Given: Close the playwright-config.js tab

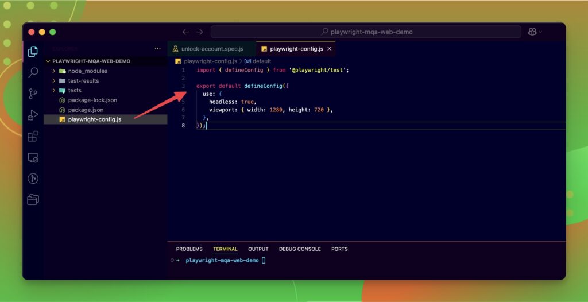Looking at the screenshot, I should tap(330, 49).
